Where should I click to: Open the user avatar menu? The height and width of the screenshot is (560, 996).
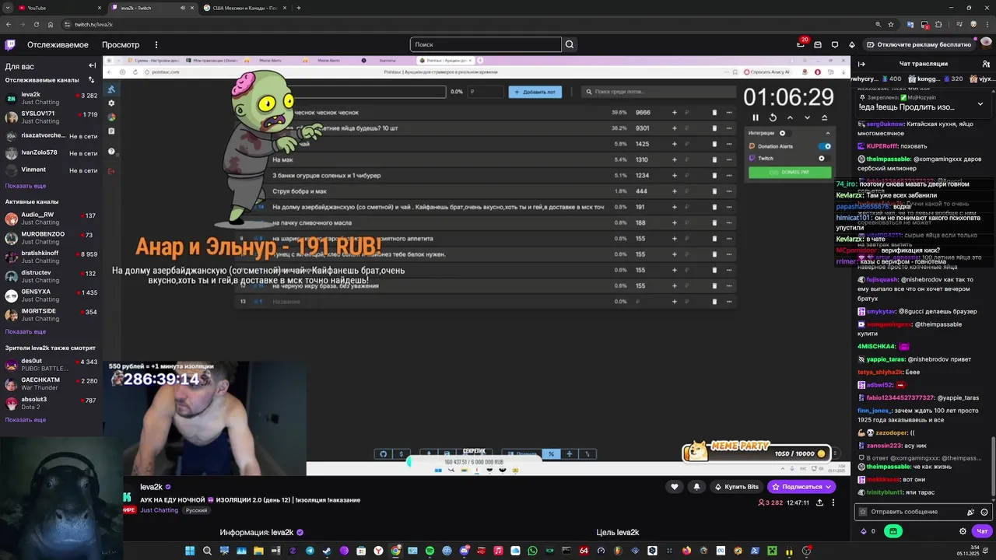point(984,44)
